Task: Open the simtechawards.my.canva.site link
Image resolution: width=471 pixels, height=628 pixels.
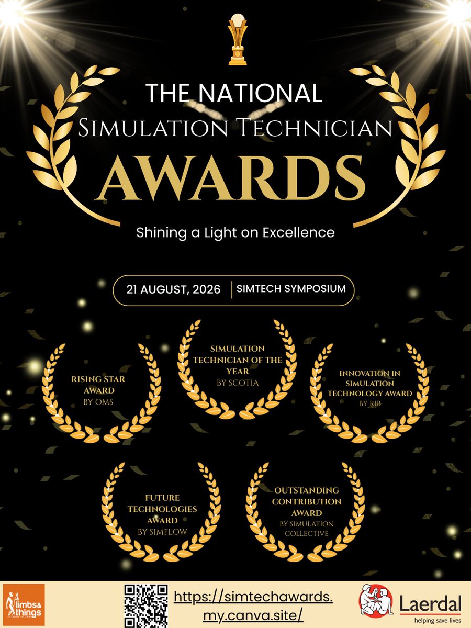Action: pos(253,605)
